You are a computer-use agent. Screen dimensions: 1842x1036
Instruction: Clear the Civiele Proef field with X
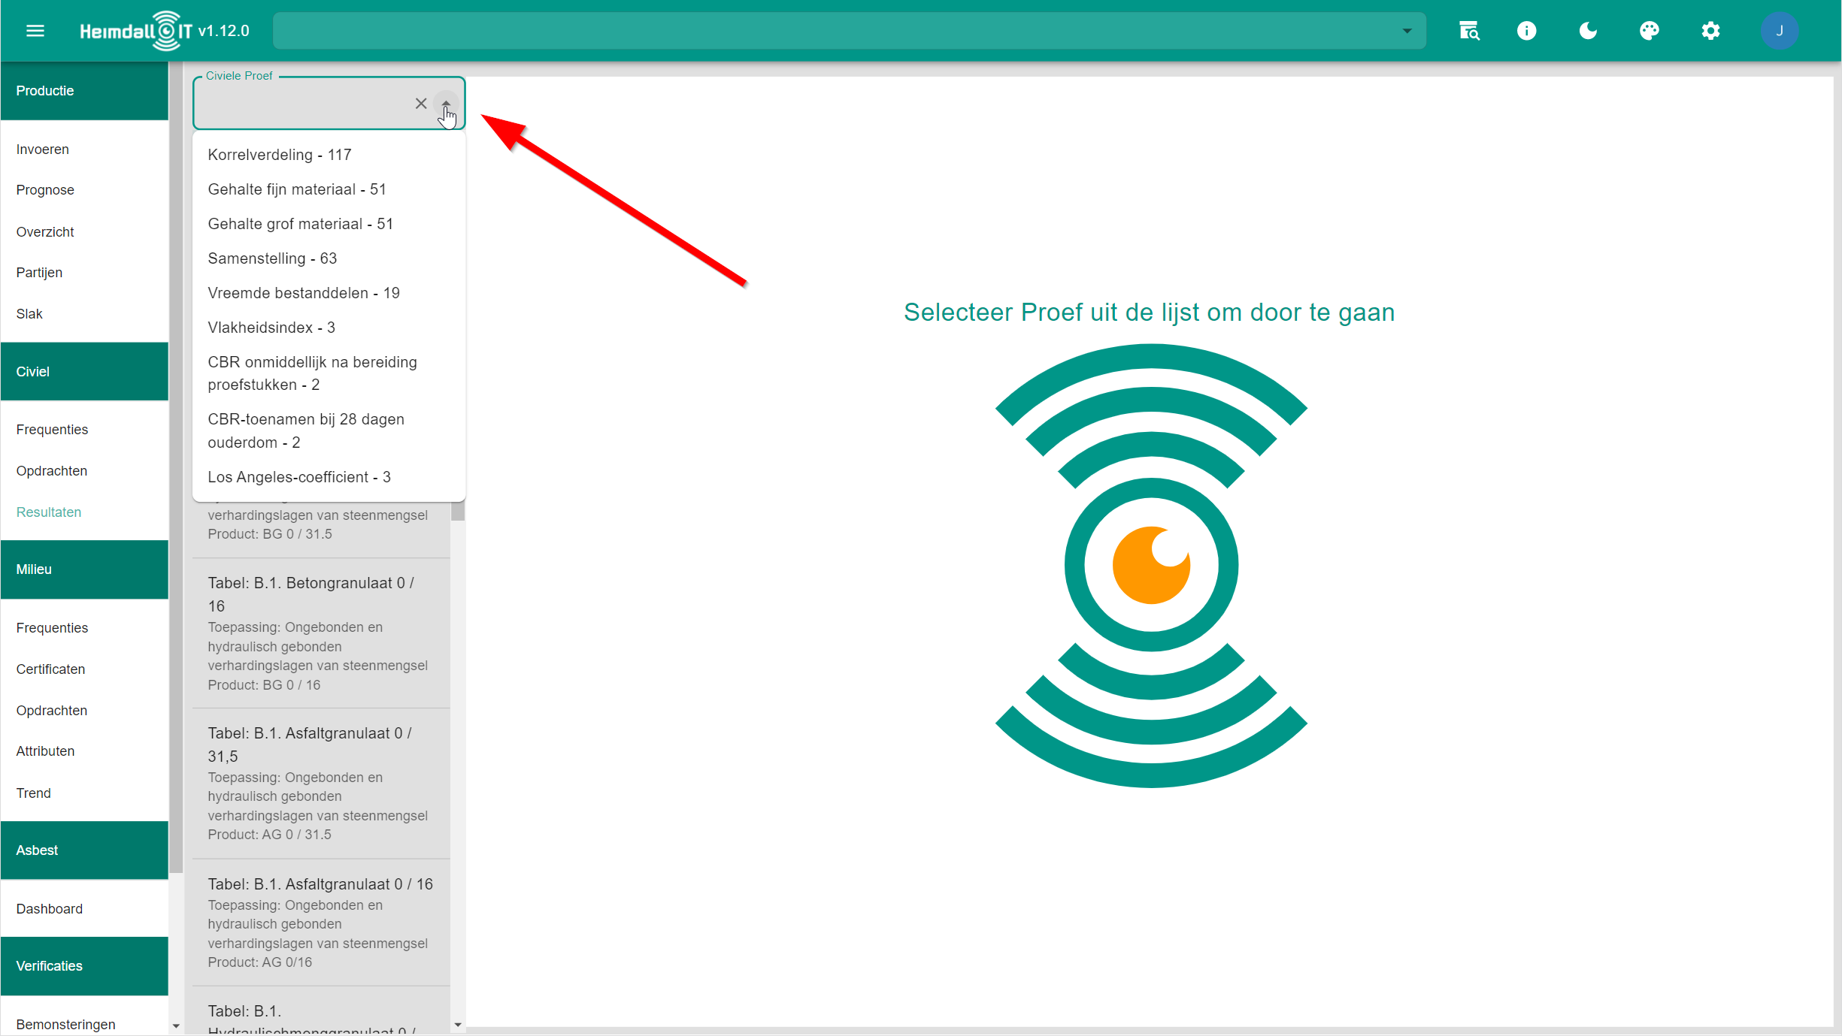tap(421, 104)
